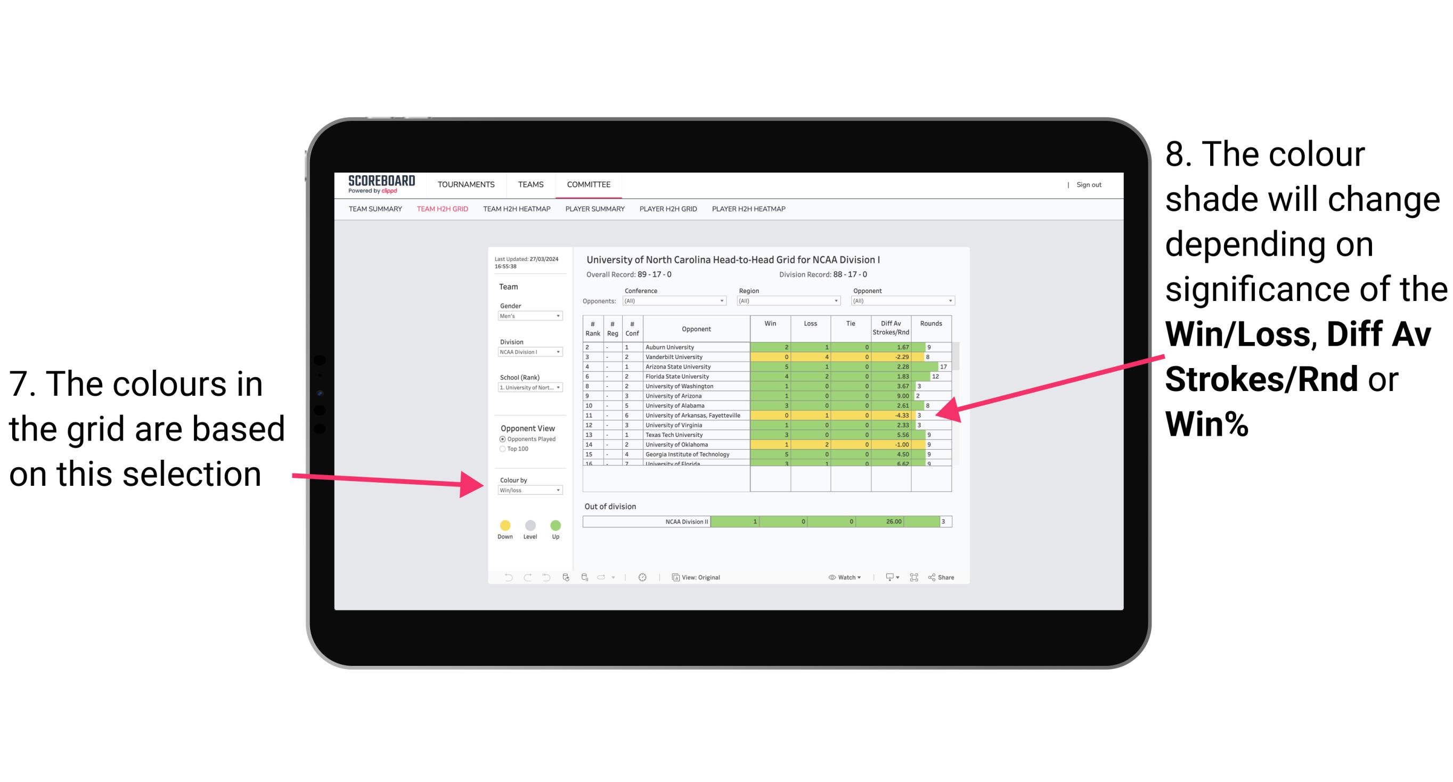The width and height of the screenshot is (1453, 782).
Task: Click the fit to view icon
Action: pos(914,577)
